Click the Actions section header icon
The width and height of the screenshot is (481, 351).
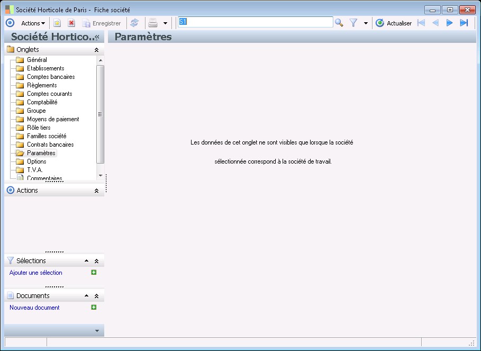[x=11, y=190]
